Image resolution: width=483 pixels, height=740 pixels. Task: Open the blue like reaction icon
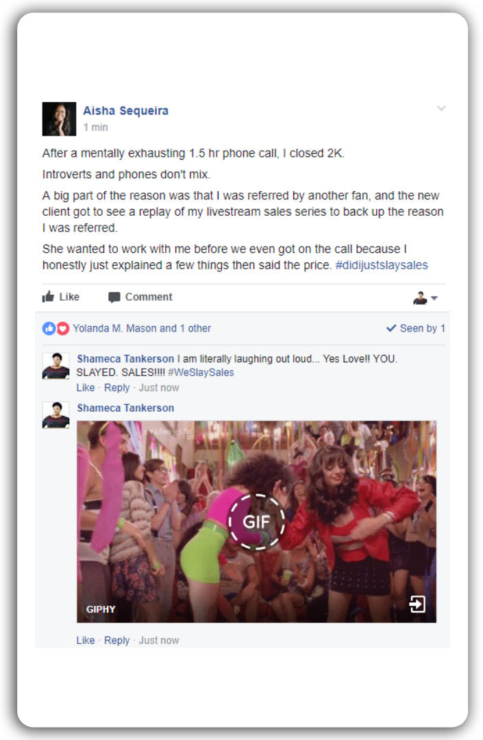[x=49, y=328]
